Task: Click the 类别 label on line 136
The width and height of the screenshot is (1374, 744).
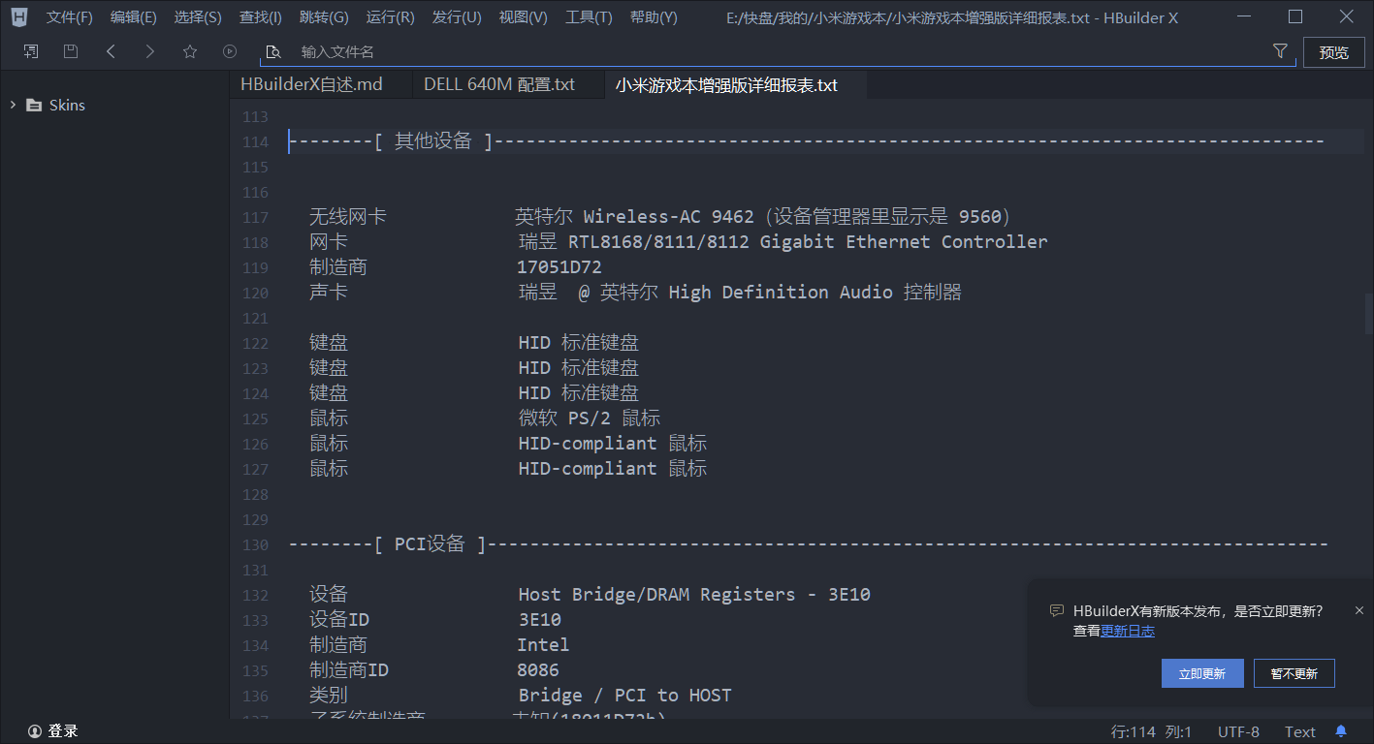Action: coord(329,696)
